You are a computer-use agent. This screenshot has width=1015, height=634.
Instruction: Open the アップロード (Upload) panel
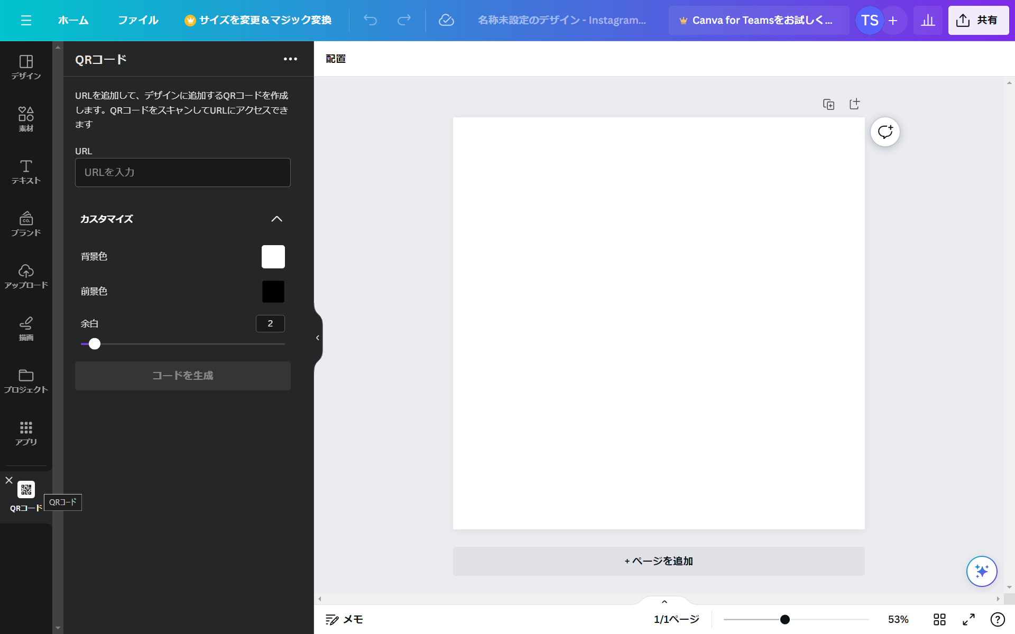pos(26,276)
